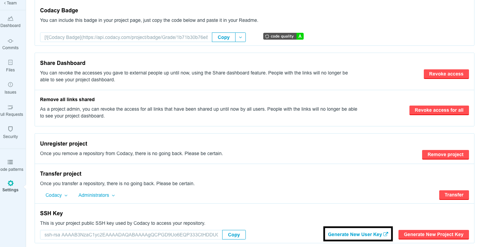Click the Transfer project heading

61,174
